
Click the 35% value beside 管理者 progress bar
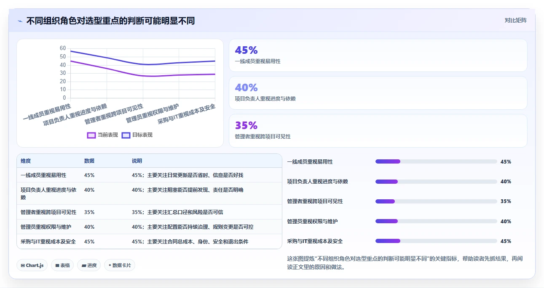click(506, 201)
